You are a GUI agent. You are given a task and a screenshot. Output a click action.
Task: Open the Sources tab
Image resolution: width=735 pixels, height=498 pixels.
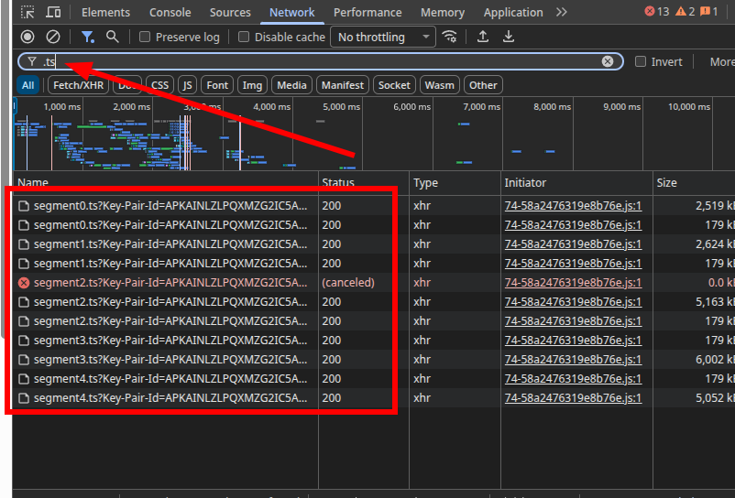coord(230,13)
